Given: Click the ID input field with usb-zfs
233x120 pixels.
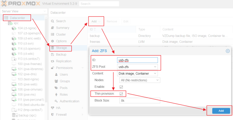Looking at the screenshot, I should point(137,60).
